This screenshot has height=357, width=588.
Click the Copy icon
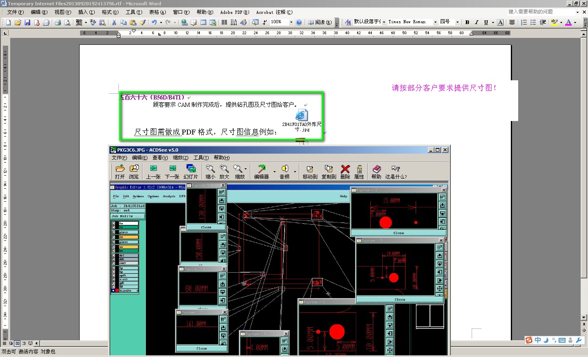(x=123, y=22)
